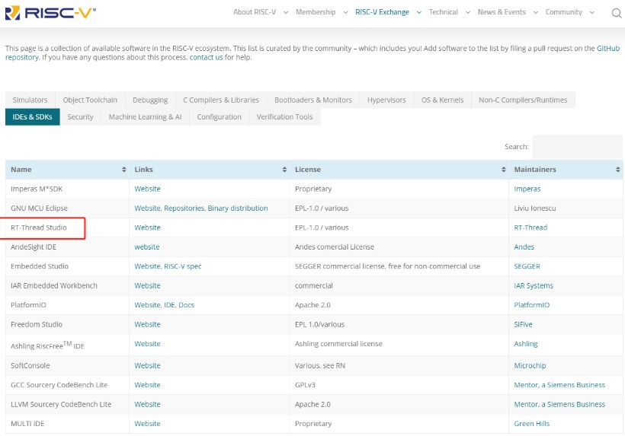Open the Microchip maintainer link
The height and width of the screenshot is (436, 625).
coord(530,365)
